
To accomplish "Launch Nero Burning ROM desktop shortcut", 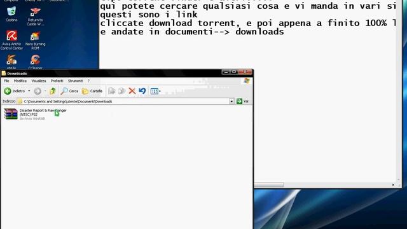I will [36, 40].
